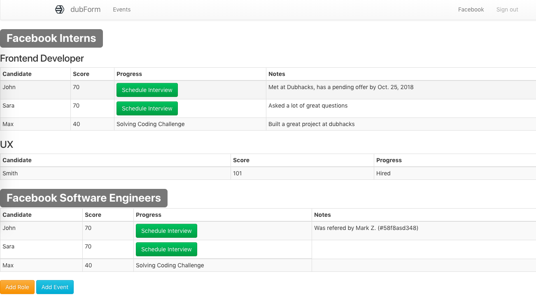The image size is (536, 301).
Task: Click note 'Was refered by Mark Z.'
Action: [366, 228]
